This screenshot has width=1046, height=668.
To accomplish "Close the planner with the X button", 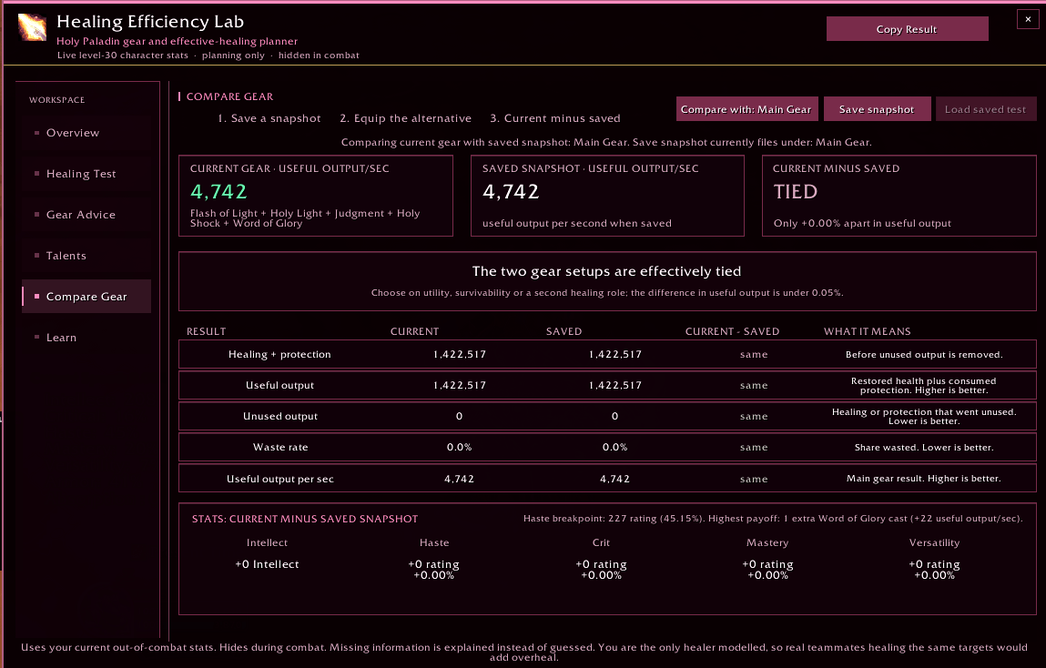I will click(x=1027, y=19).
